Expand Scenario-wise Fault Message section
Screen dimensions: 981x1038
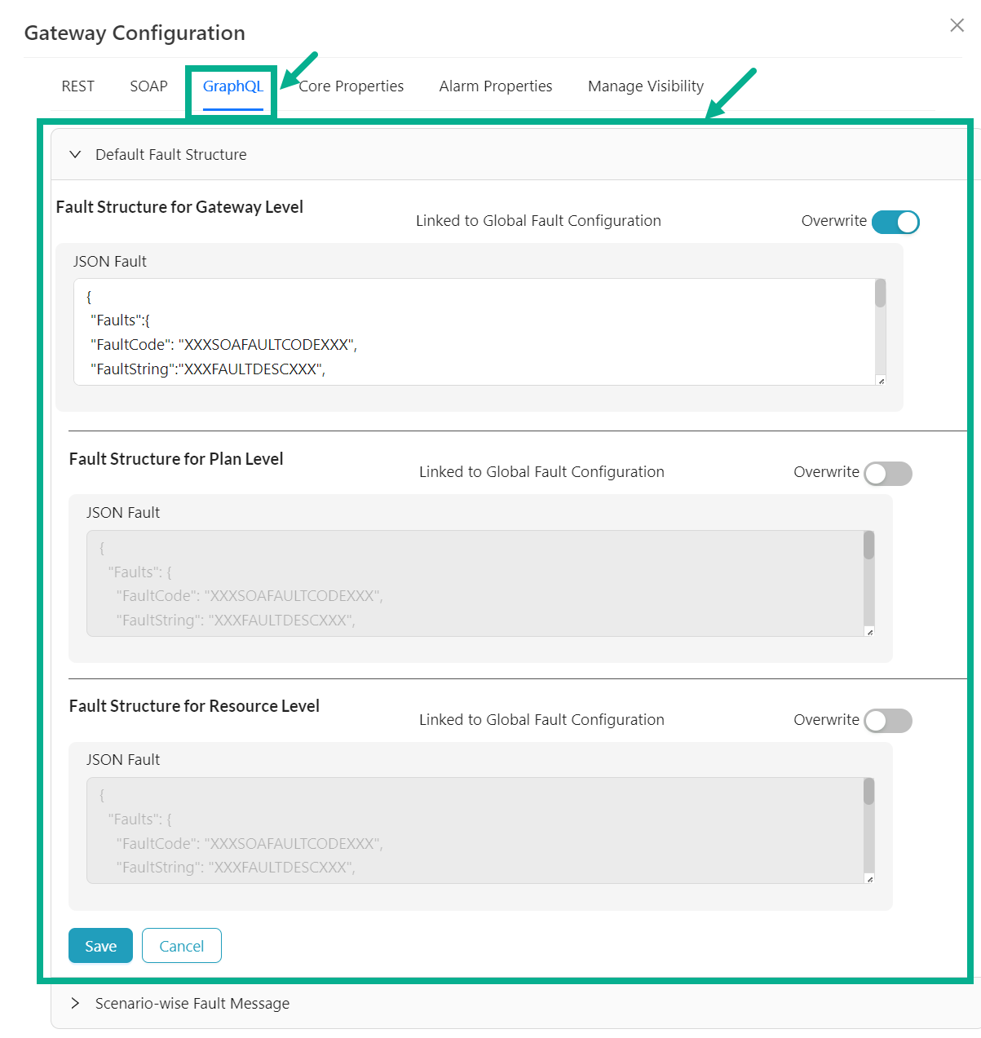click(x=76, y=1004)
